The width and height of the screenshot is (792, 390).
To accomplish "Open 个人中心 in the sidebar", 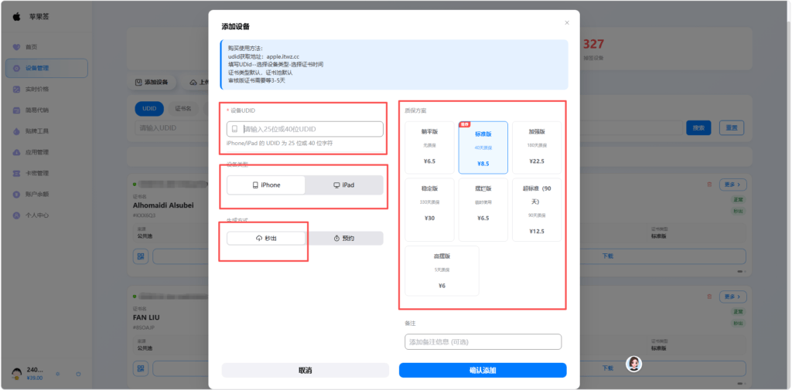I will tap(46, 215).
